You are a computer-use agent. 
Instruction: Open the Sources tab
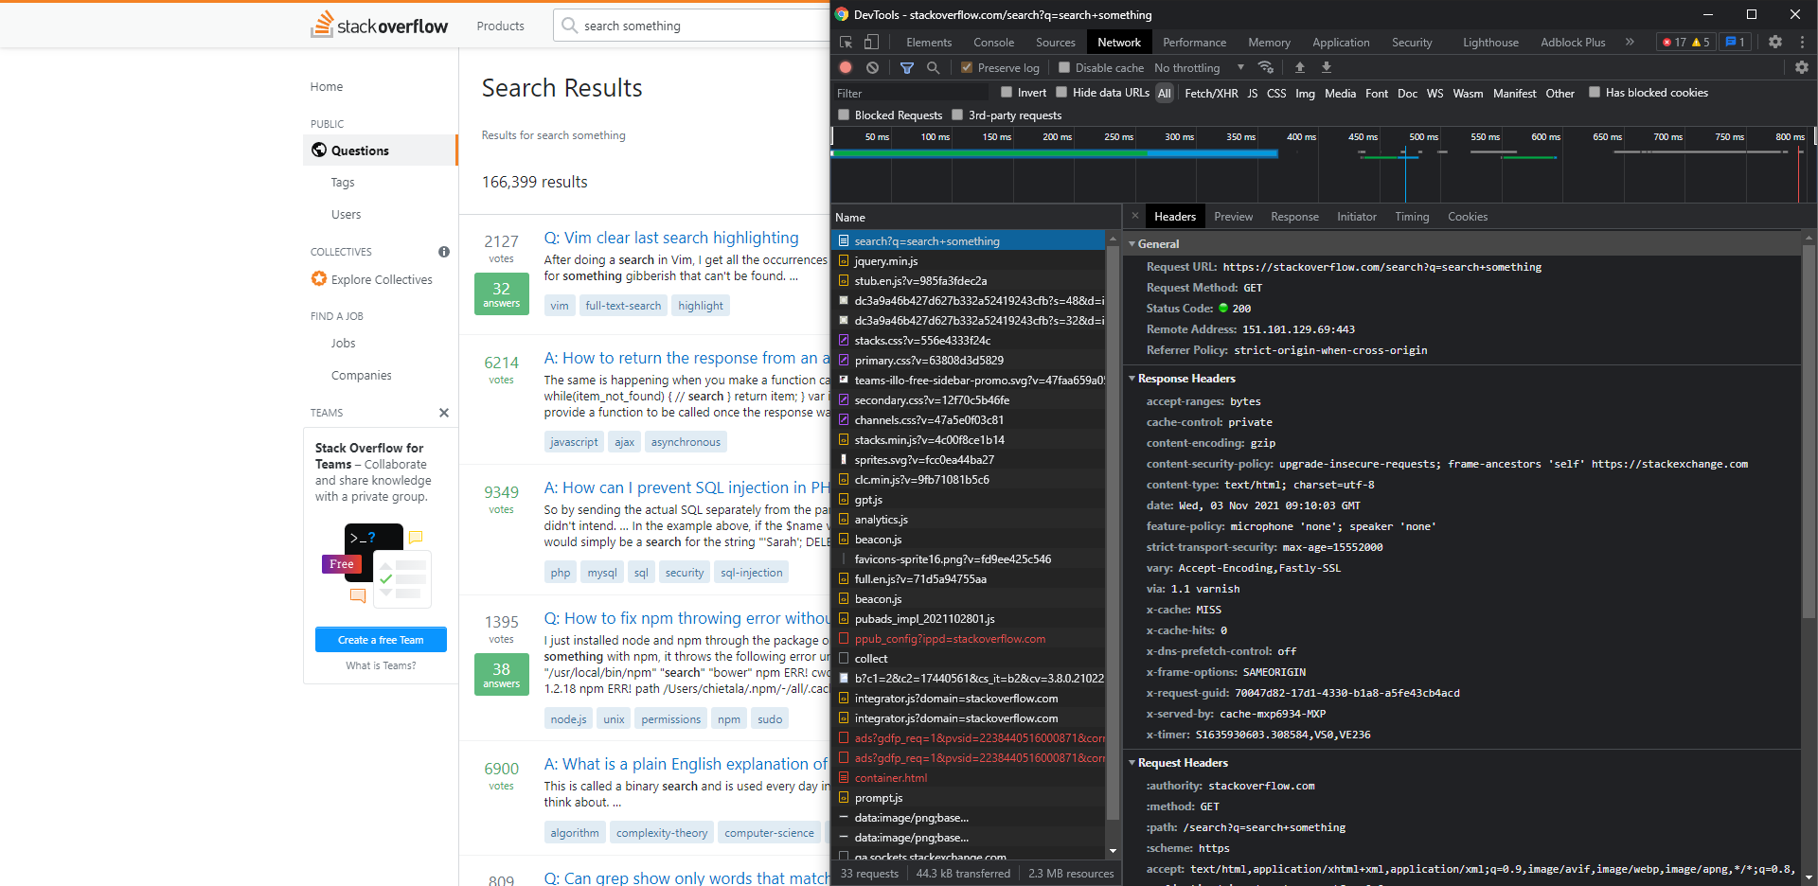[1056, 43]
